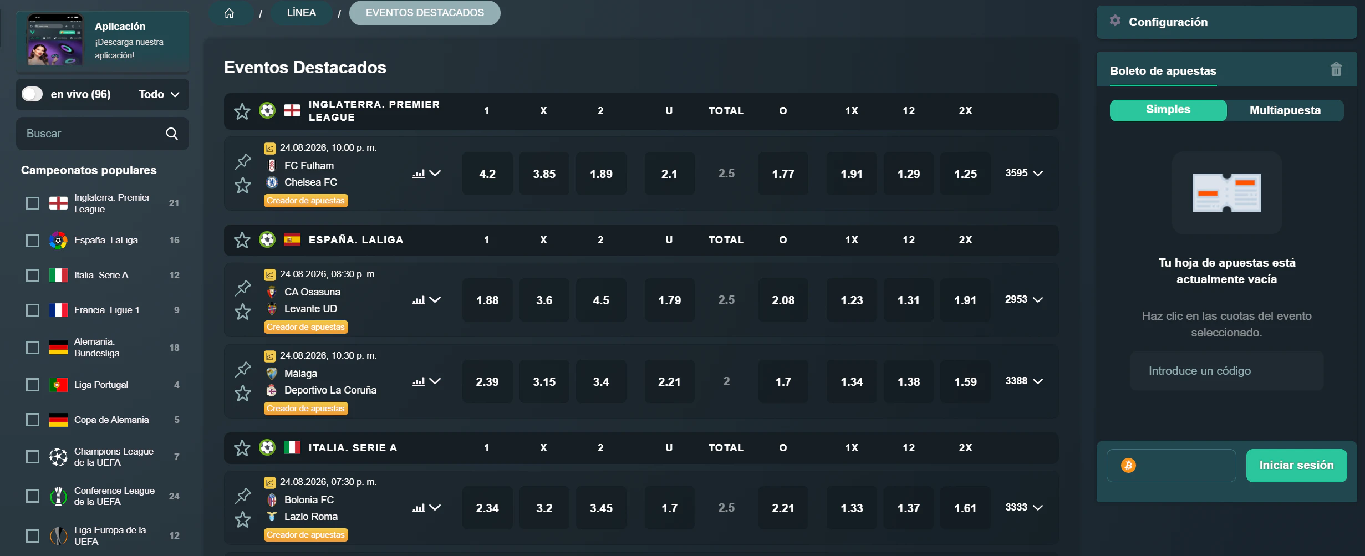Image resolution: width=1365 pixels, height=556 pixels.
Task: Open Deportivo La Coruña team name
Action: tap(330, 390)
